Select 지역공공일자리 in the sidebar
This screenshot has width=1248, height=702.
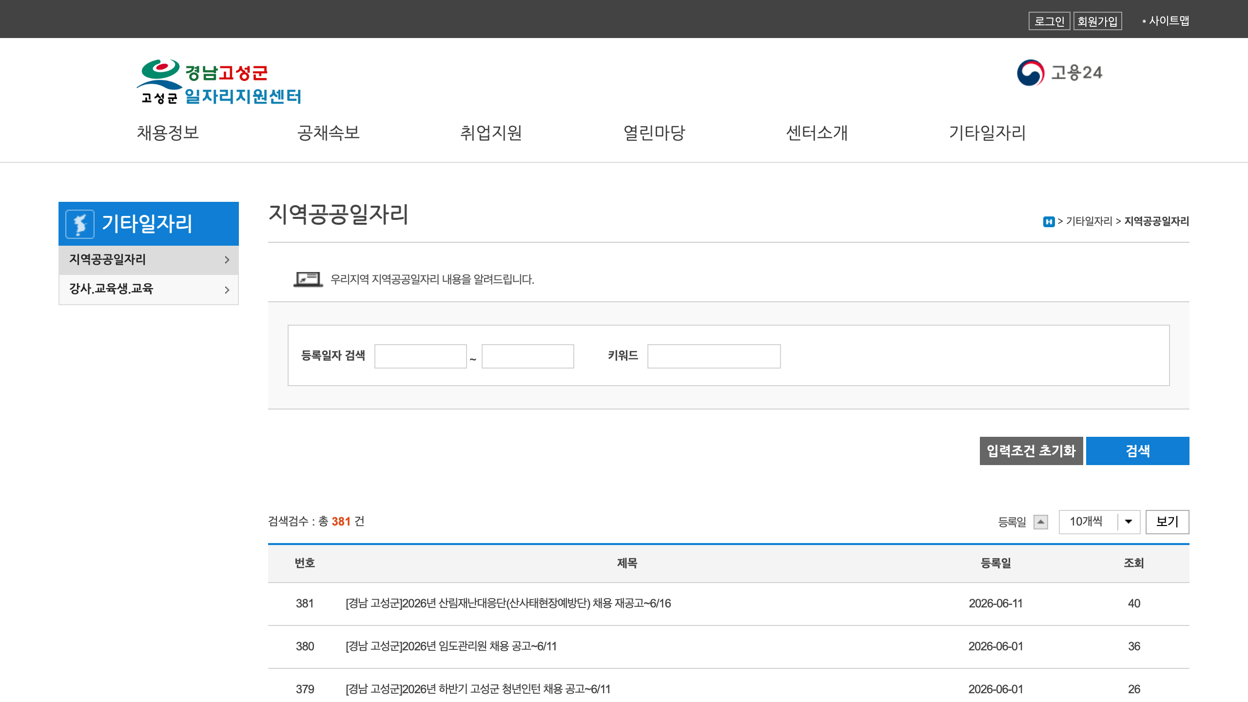pos(148,260)
